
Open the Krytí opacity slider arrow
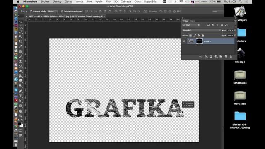coord(235,30)
